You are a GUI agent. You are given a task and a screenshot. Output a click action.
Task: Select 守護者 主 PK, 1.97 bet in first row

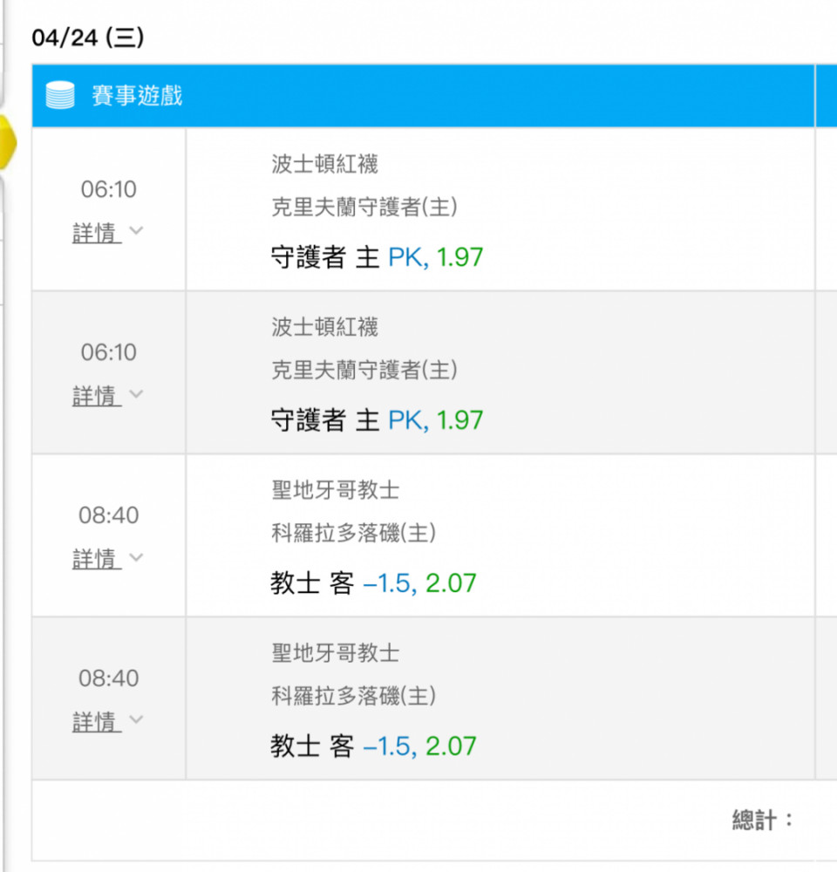pyautogui.click(x=377, y=258)
